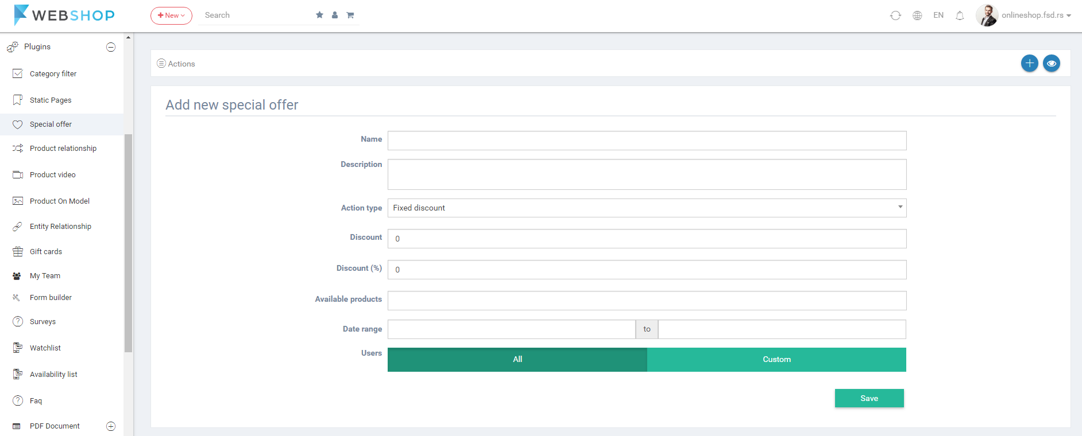
Task: Click the Entity Relationship link icon
Action: click(18, 226)
